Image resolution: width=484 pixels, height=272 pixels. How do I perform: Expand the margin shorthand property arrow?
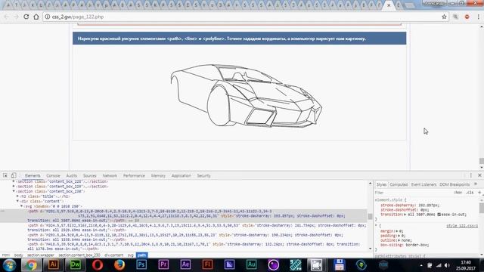[397, 231]
